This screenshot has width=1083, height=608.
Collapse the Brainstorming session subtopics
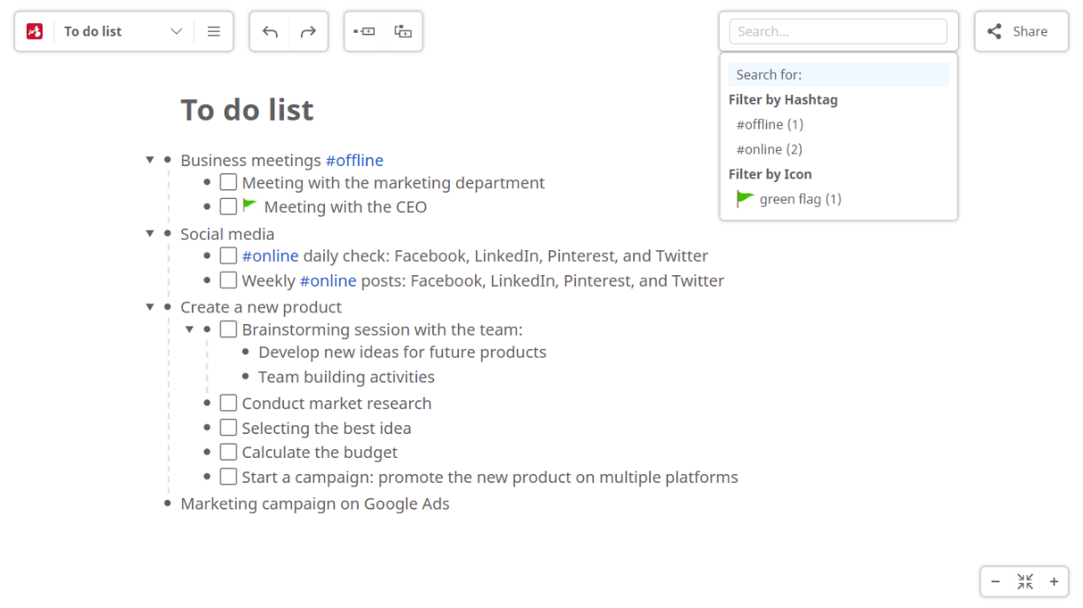189,328
